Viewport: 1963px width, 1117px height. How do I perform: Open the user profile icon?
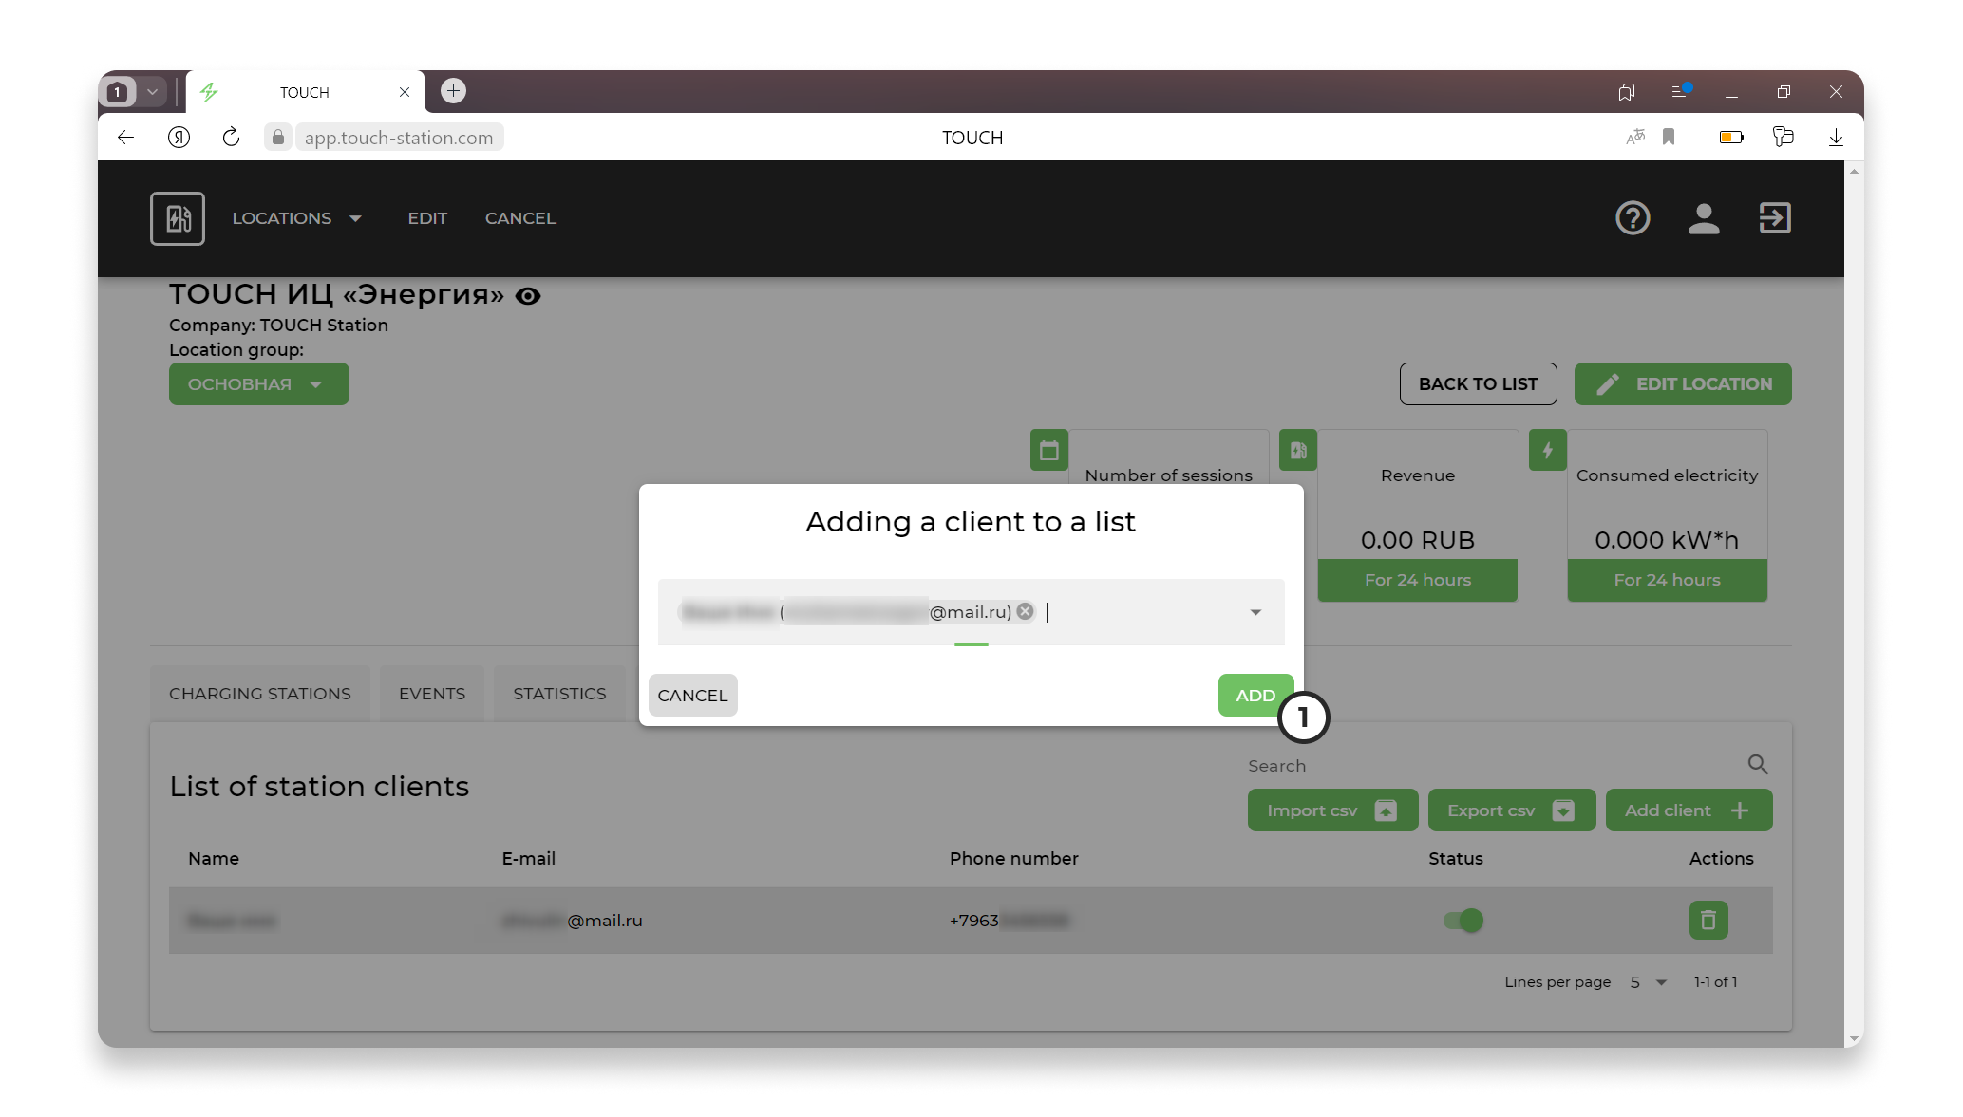1704,218
